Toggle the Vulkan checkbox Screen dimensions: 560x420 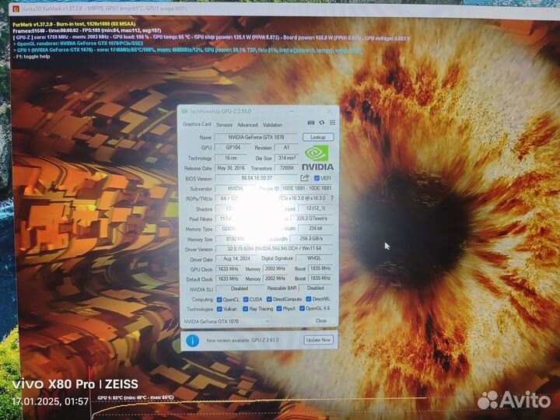[x=219, y=309]
